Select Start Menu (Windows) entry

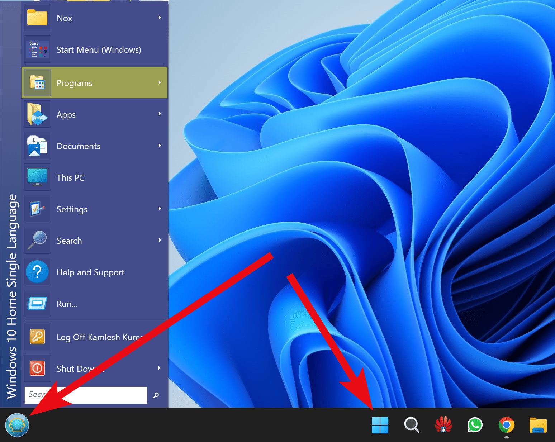tap(99, 50)
